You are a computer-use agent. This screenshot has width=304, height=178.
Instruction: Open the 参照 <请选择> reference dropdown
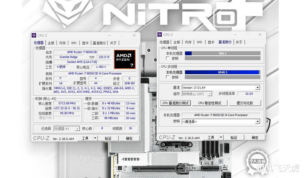pos(258,122)
